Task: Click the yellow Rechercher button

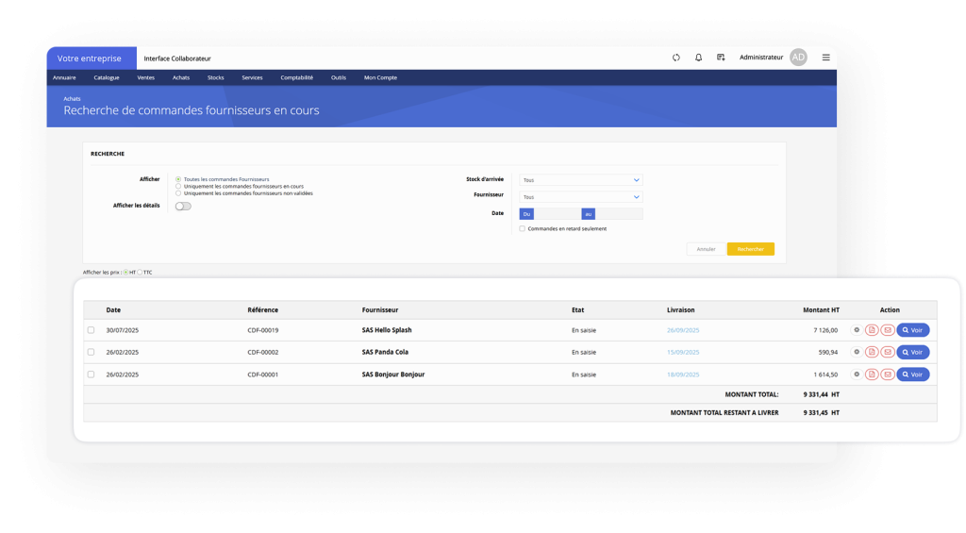Action: coord(750,249)
